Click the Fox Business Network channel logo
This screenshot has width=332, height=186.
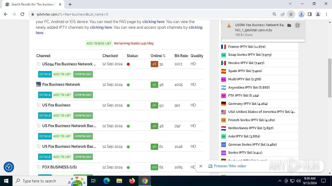click(x=39, y=84)
